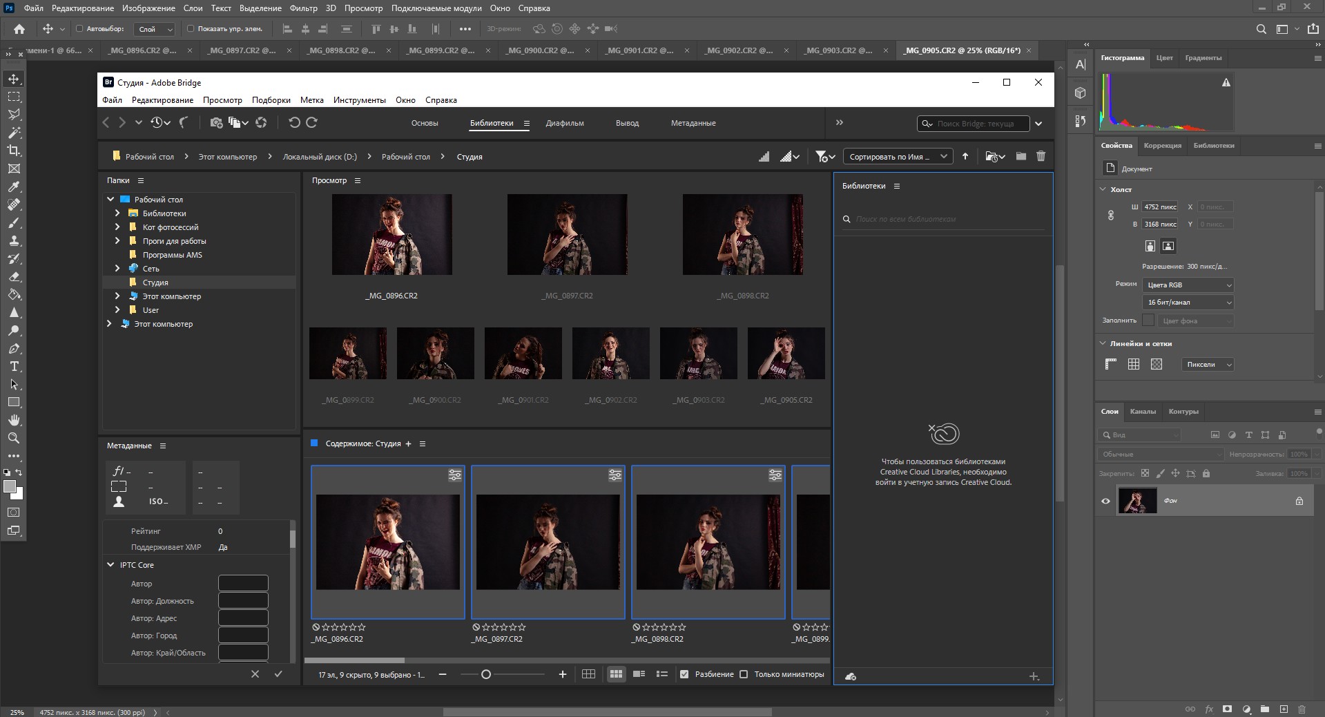Click the rotate counterclockwise icon in Bridge
This screenshot has width=1325, height=717.
(294, 122)
